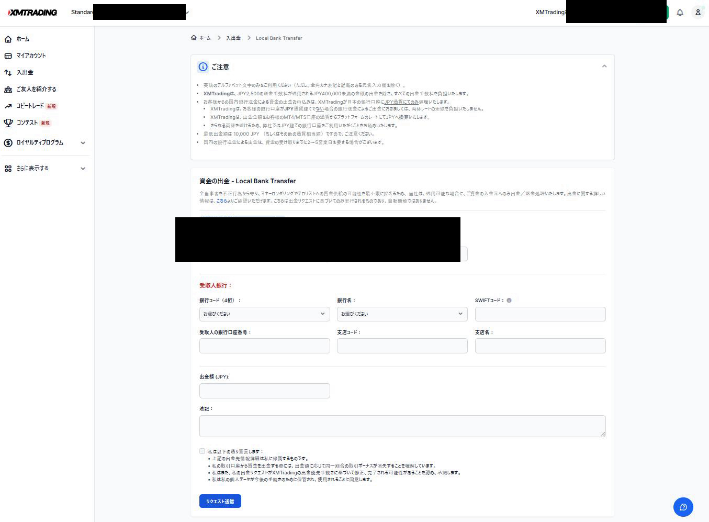Focus the 出金額 (JPY) input field

tap(265, 391)
